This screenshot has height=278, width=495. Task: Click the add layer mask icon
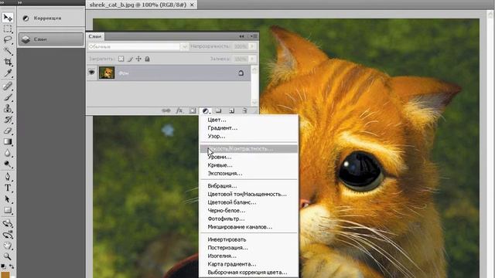[193, 110]
